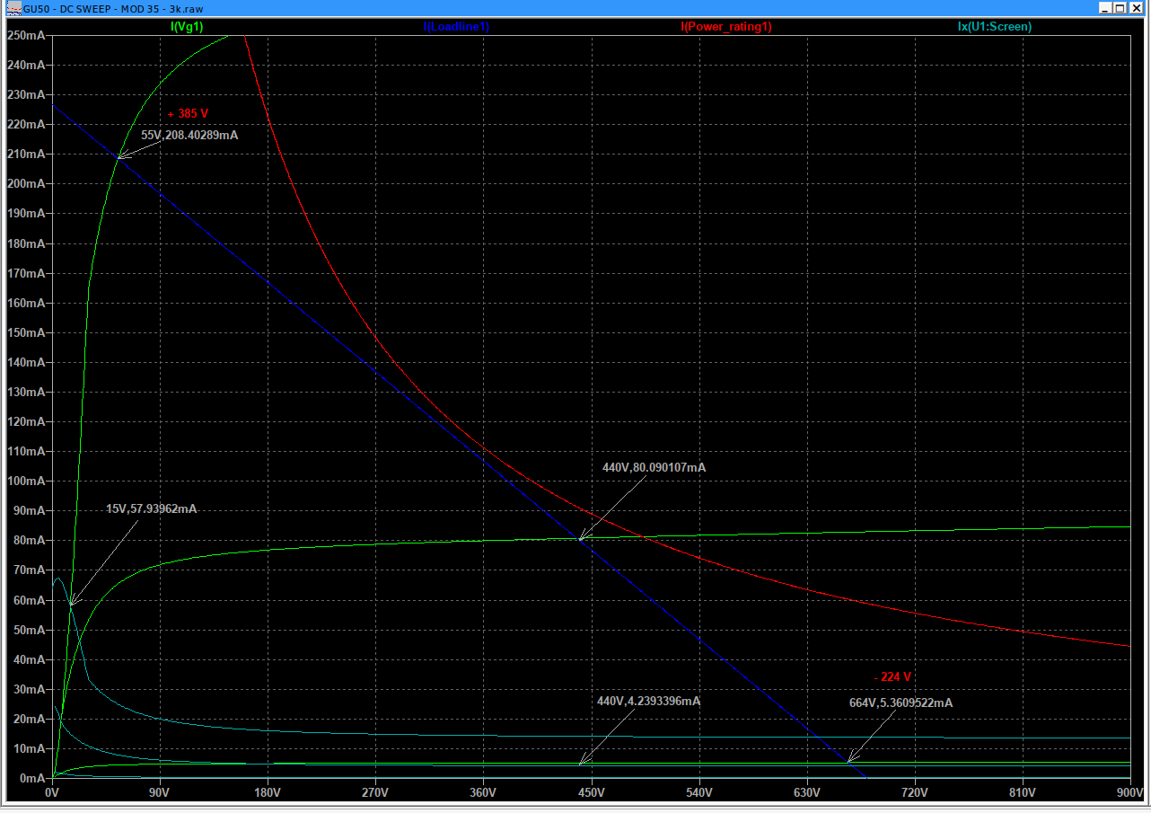Select the 440V,4.2393396mA annotation label
Image resolution: width=1151 pixels, height=813 pixels.
[x=648, y=701]
